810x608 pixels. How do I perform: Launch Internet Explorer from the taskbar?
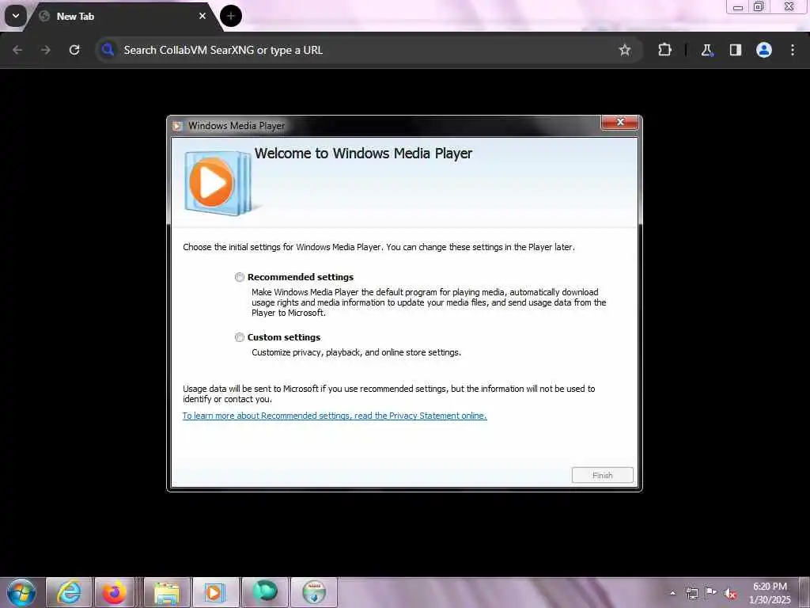coord(69,592)
